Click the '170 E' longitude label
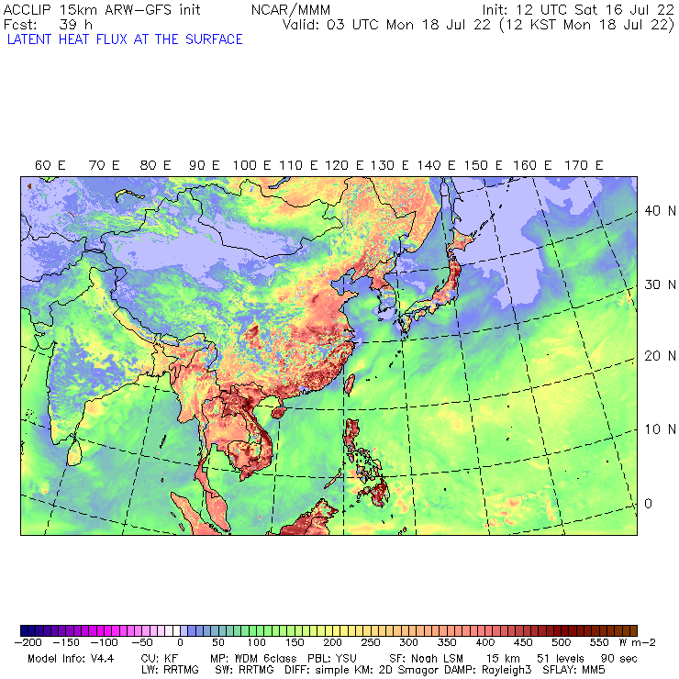The width and height of the screenshot is (679, 679). coord(584,165)
